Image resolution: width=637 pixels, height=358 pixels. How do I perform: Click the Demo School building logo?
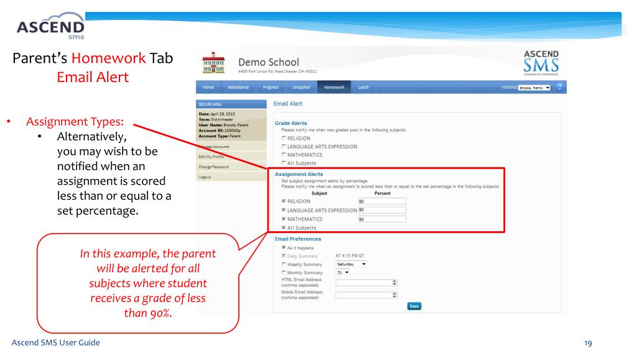coord(213,63)
